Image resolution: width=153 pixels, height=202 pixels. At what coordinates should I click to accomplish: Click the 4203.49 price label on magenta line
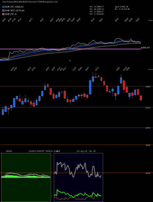[x=145, y=48]
